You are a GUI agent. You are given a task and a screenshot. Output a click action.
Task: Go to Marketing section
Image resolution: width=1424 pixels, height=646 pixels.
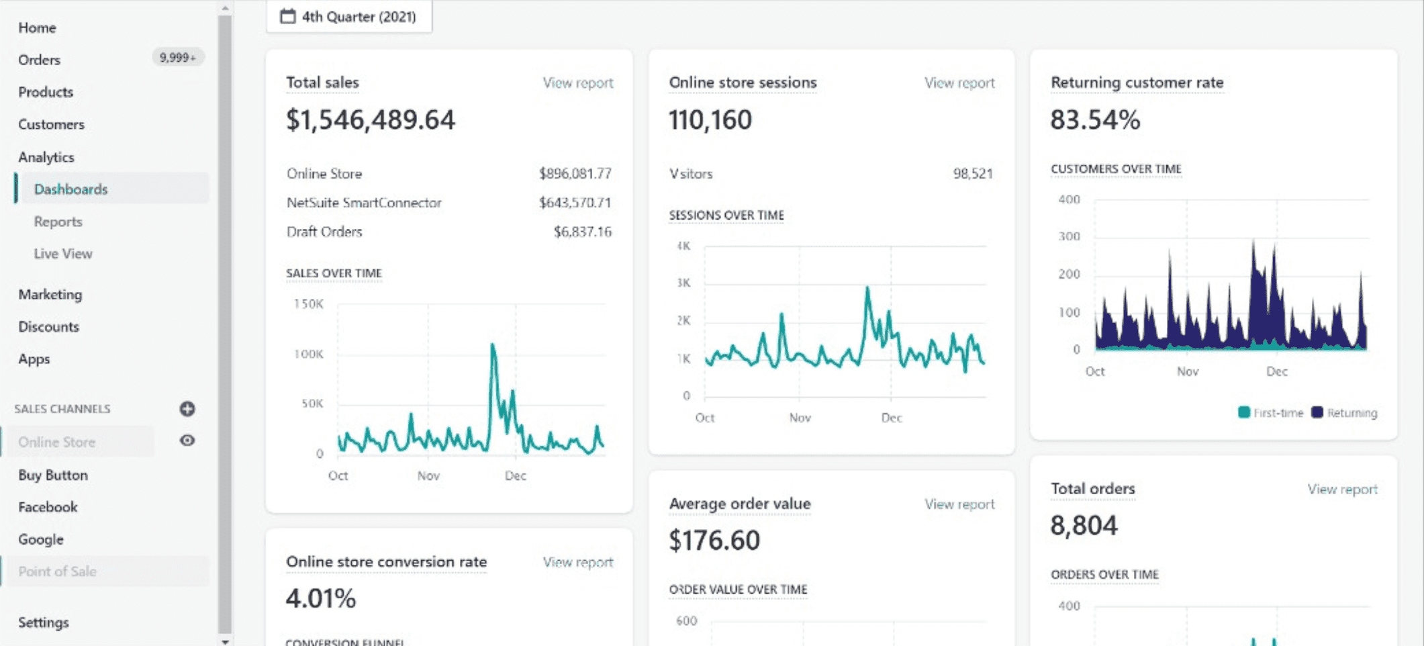coord(50,294)
